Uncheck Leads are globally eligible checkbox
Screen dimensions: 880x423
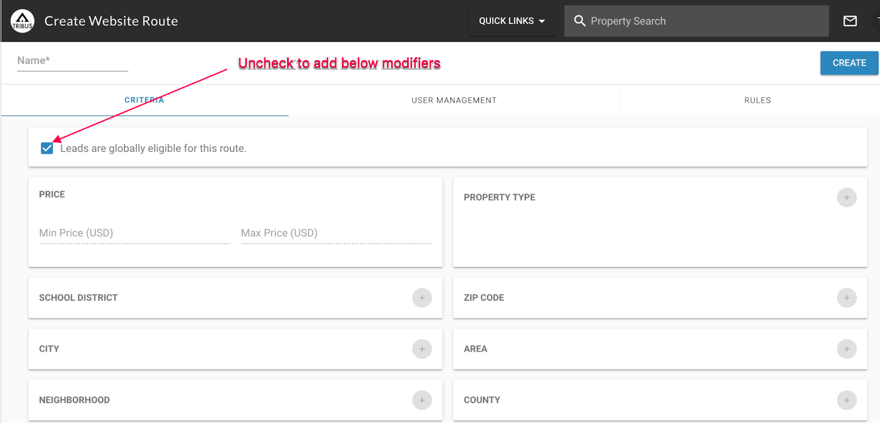[x=47, y=148]
